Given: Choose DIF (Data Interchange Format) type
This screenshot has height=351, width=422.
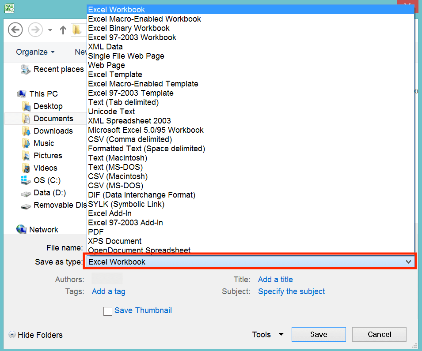Looking at the screenshot, I should (x=251, y=195).
